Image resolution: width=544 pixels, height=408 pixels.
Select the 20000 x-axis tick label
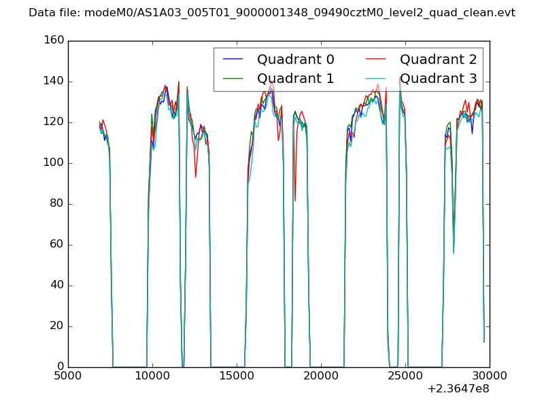click(x=321, y=376)
